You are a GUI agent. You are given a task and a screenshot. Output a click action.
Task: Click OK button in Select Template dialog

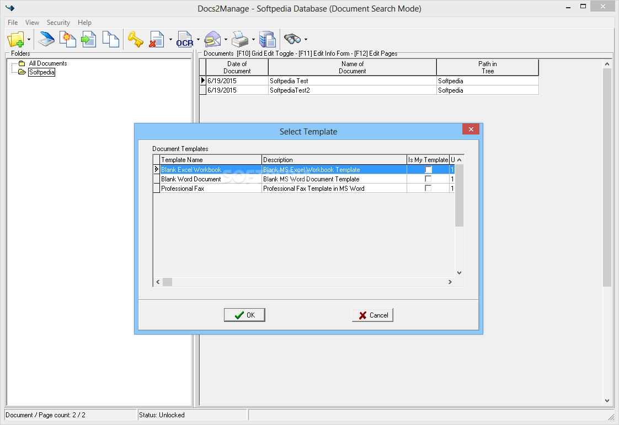point(244,315)
